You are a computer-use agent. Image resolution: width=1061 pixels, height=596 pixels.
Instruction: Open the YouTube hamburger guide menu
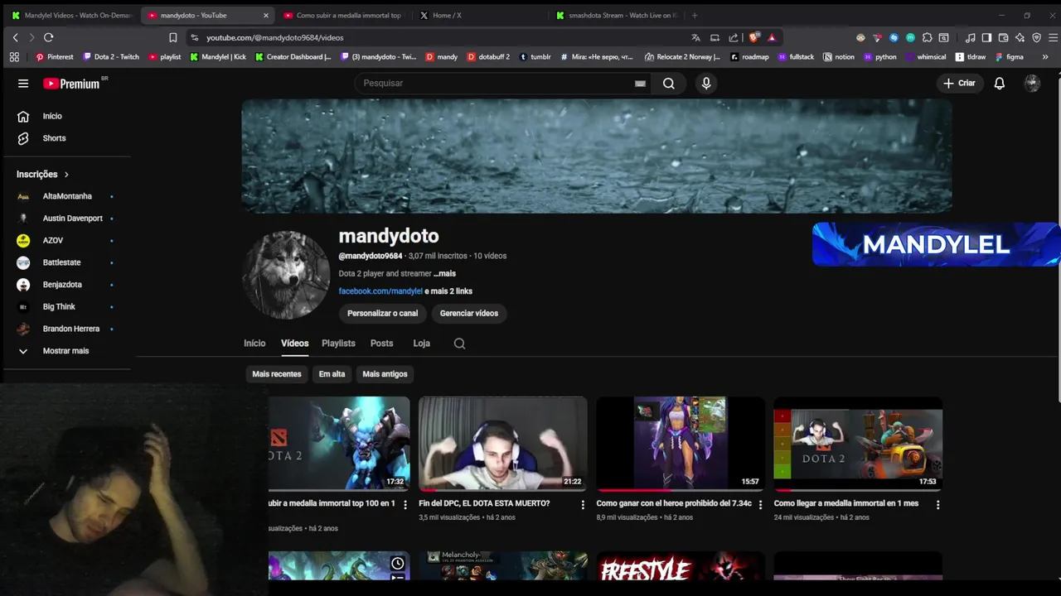point(23,83)
